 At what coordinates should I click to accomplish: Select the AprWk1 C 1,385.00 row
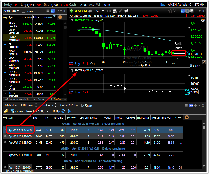[x=93, y=143]
